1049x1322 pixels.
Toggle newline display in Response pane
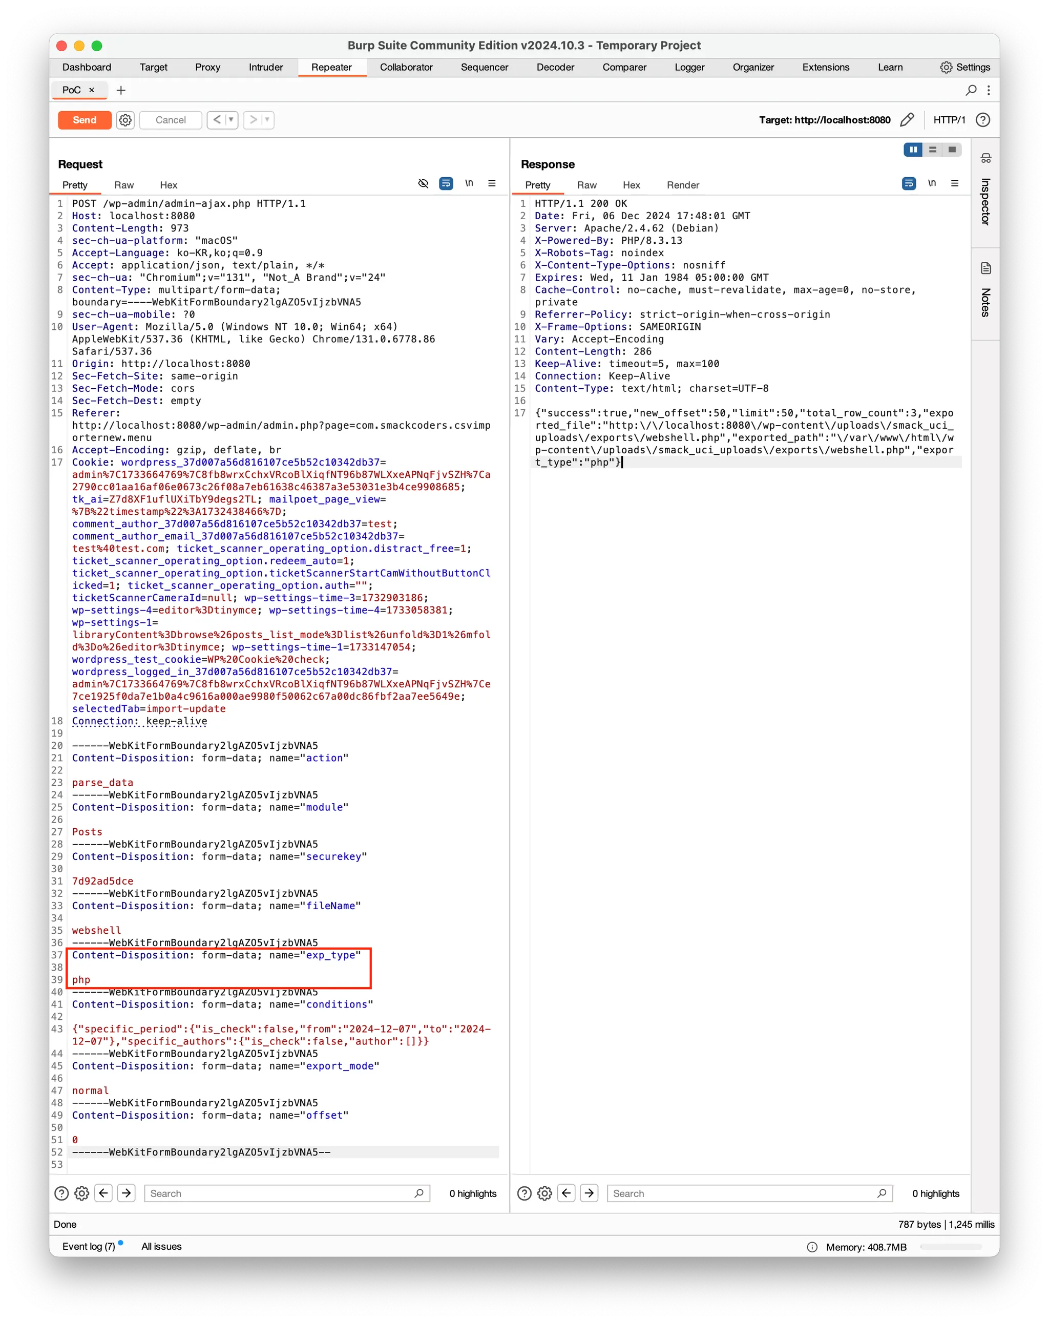[932, 184]
